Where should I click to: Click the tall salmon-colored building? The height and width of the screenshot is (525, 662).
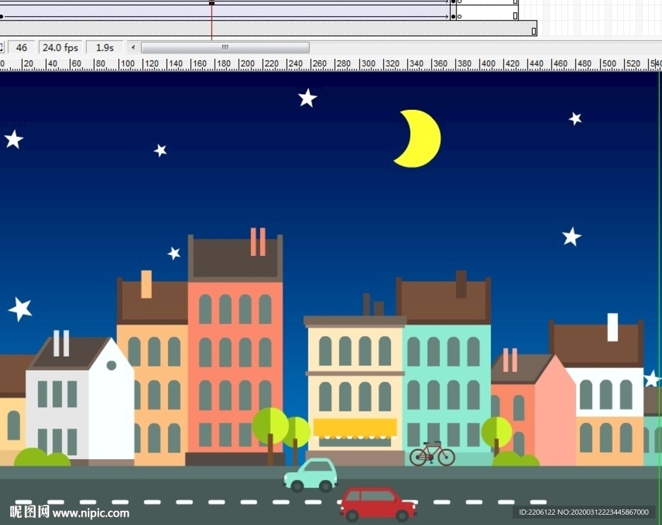pos(235,362)
